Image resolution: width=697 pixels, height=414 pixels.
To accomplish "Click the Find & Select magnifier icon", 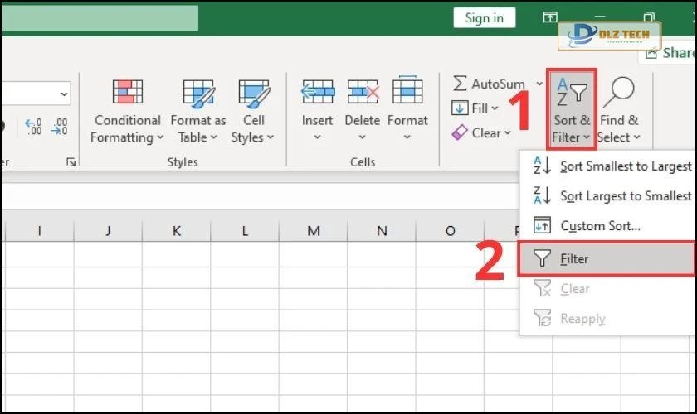I will click(618, 93).
